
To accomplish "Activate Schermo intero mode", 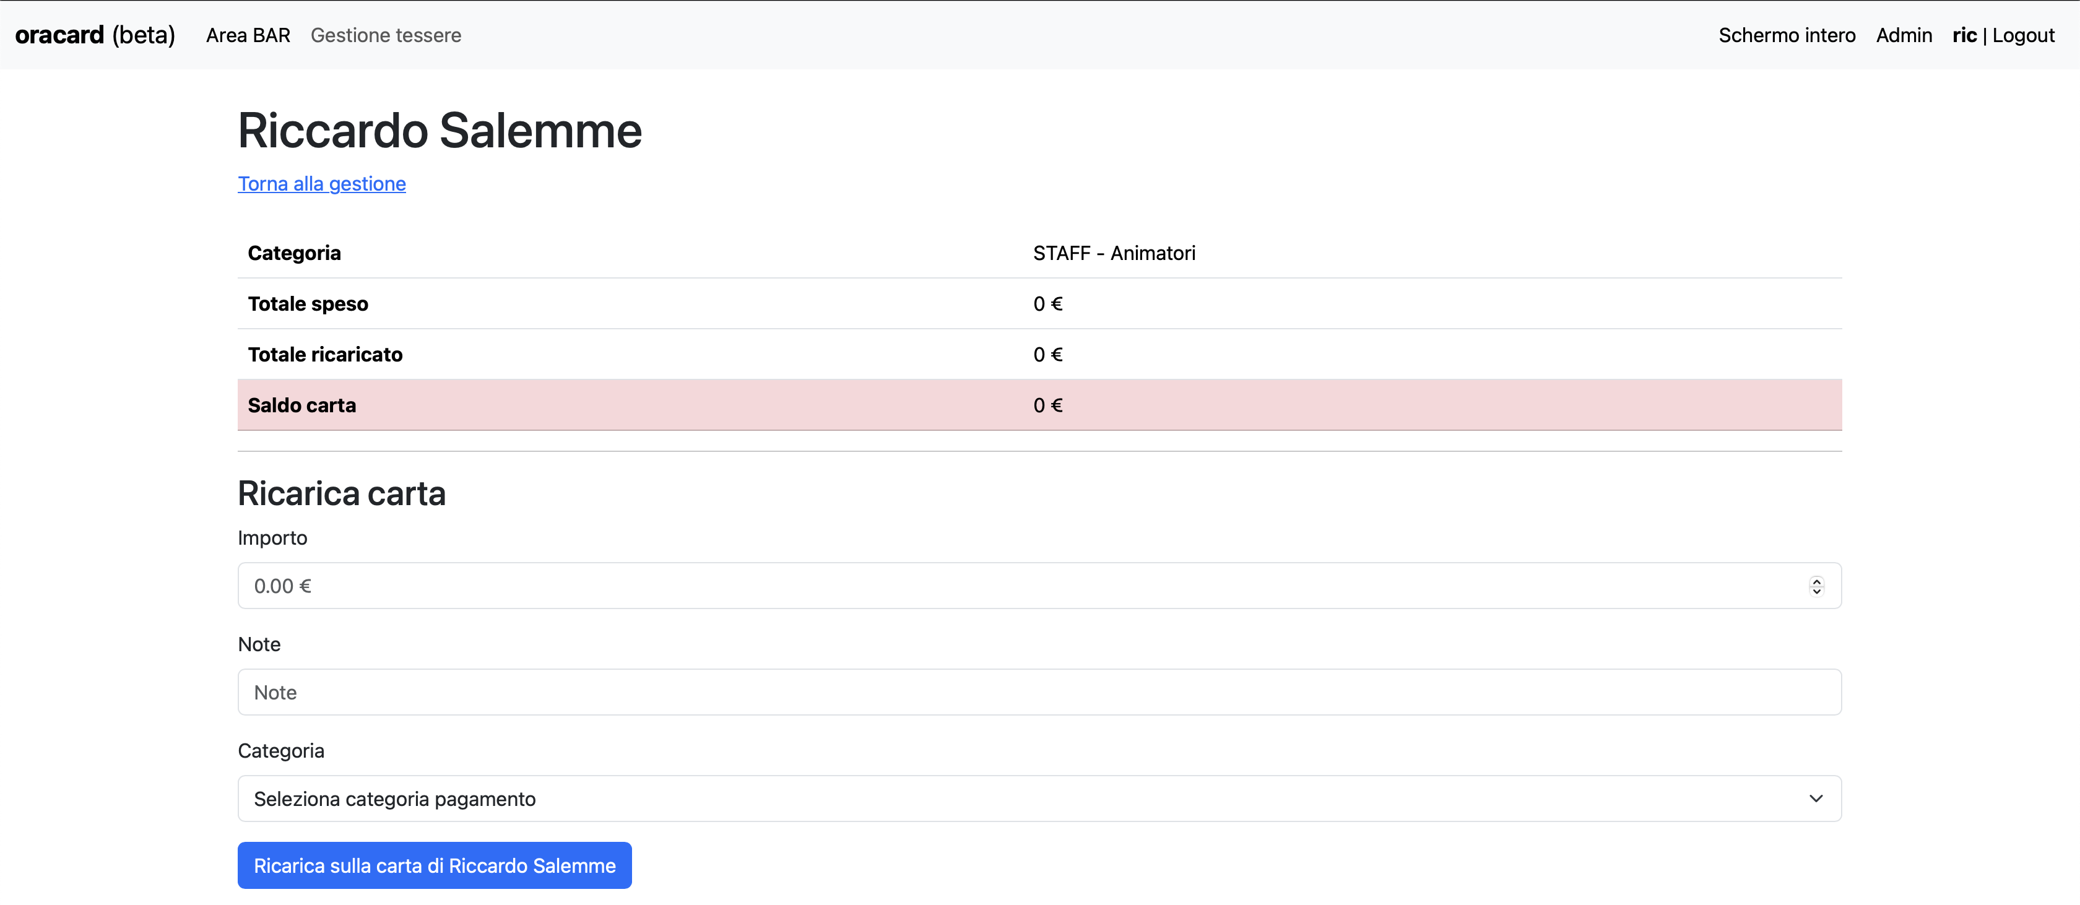I will (1787, 35).
